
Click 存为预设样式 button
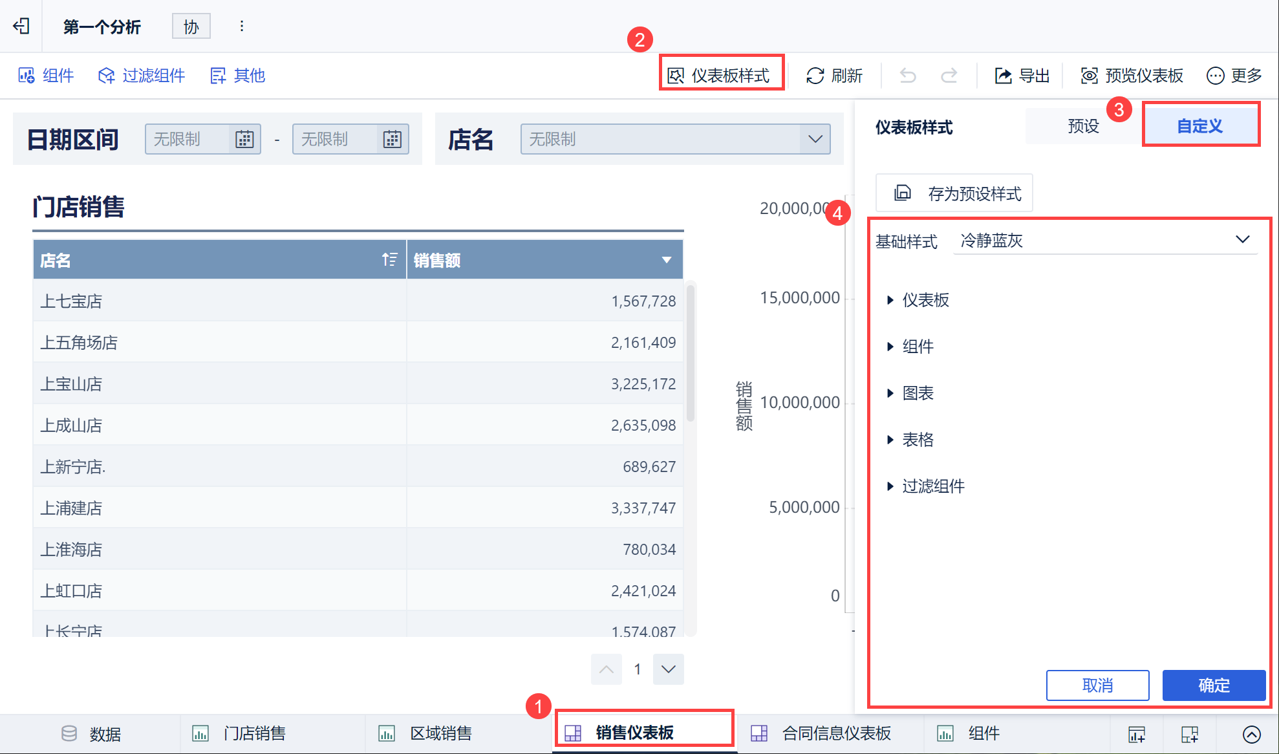coord(954,193)
